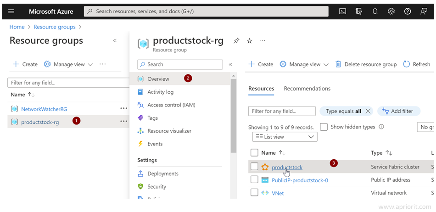Viewport: 436px width, 212px height.
Task: Click Create in Resource groups toolbar
Action: coord(25,64)
